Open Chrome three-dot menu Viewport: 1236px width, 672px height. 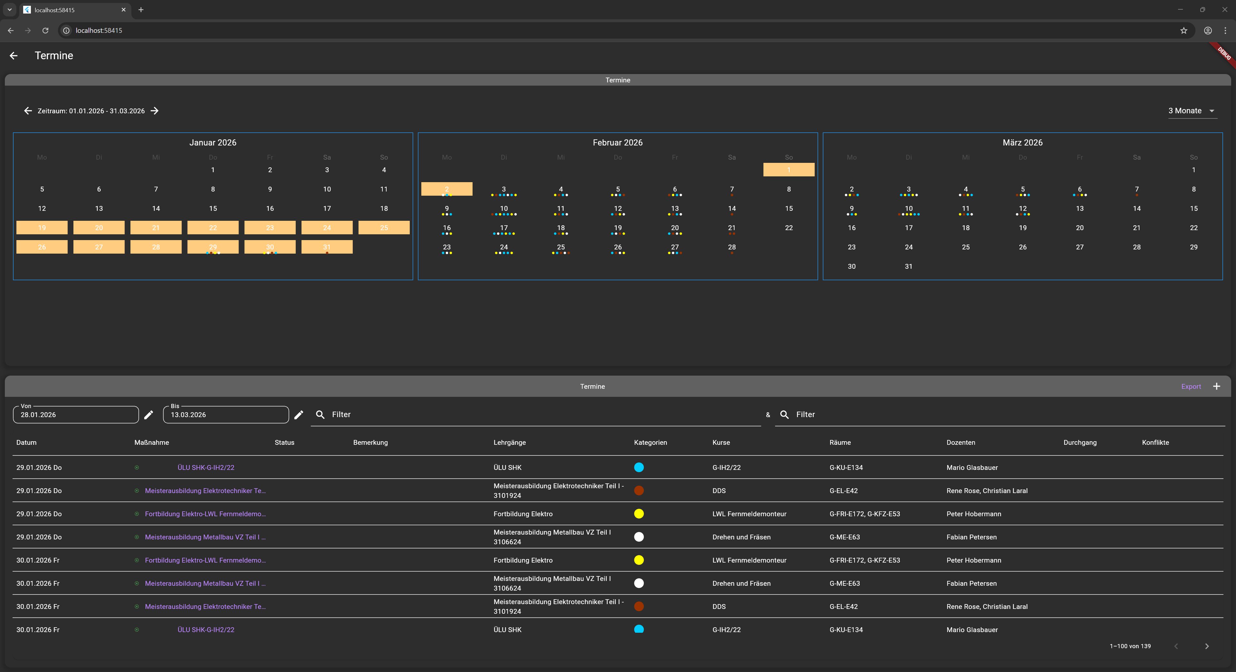coord(1225,31)
